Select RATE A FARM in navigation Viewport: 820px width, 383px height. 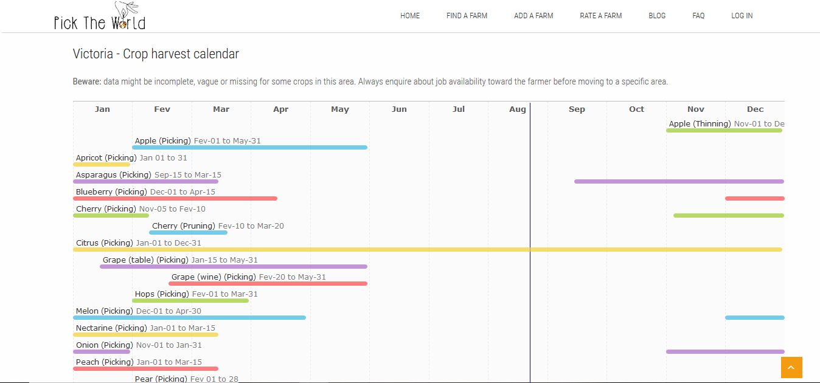pyautogui.click(x=600, y=16)
